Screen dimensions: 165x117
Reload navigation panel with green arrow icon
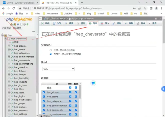pyautogui.click(x=27, y=24)
